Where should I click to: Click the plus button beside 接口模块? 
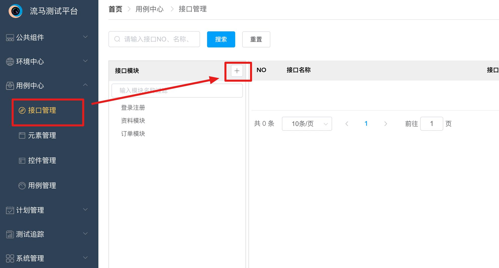point(236,71)
